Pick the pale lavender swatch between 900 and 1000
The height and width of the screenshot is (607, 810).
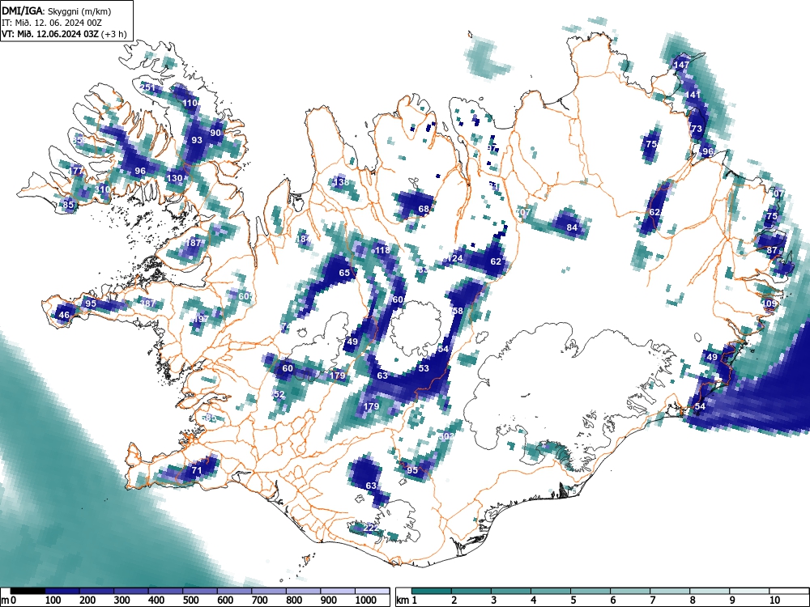pos(338,591)
